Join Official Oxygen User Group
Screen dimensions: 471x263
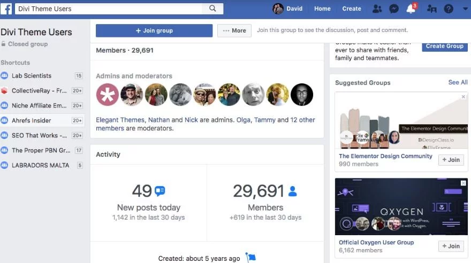[x=451, y=246]
